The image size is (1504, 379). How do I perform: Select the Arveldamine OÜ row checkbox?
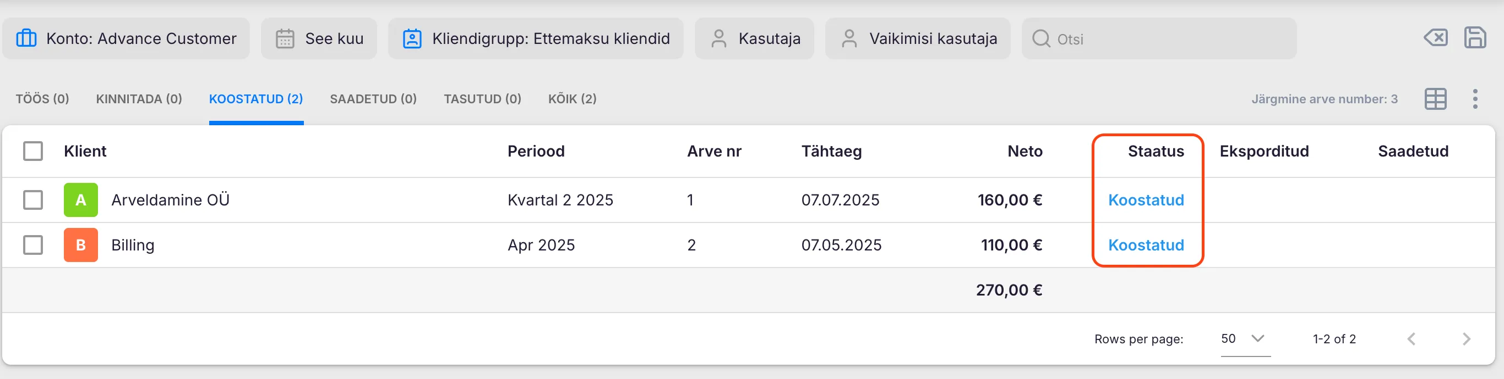[33, 200]
